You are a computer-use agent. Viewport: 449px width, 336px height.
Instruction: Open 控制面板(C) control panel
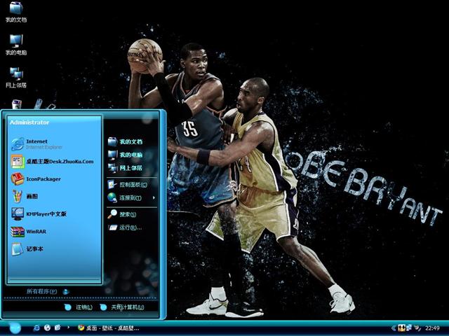click(128, 185)
